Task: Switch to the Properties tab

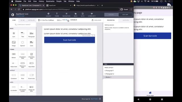Action: click(111, 20)
